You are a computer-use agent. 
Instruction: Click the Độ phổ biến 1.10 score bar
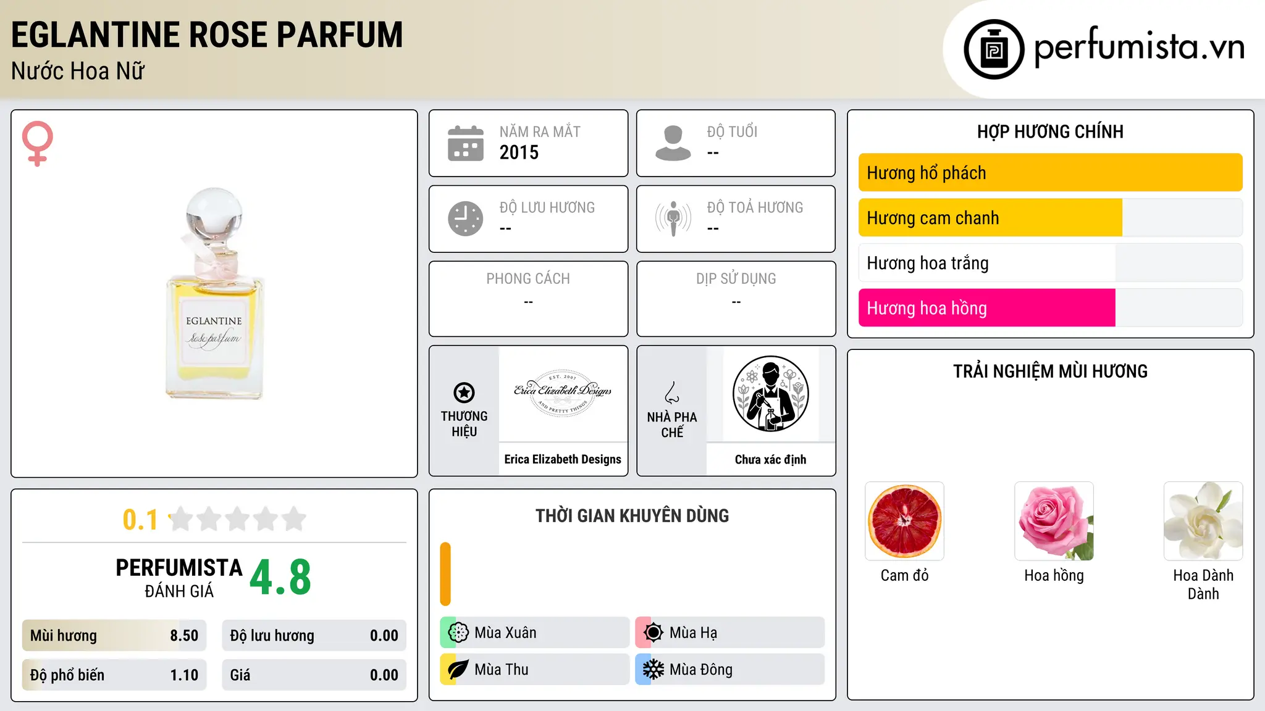coord(114,675)
